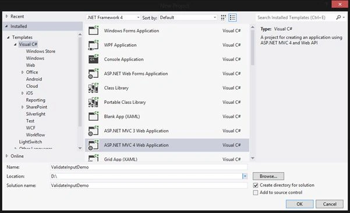Expand the SharePoint tree node
The image size is (350, 213).
pyautogui.click(x=23, y=107)
